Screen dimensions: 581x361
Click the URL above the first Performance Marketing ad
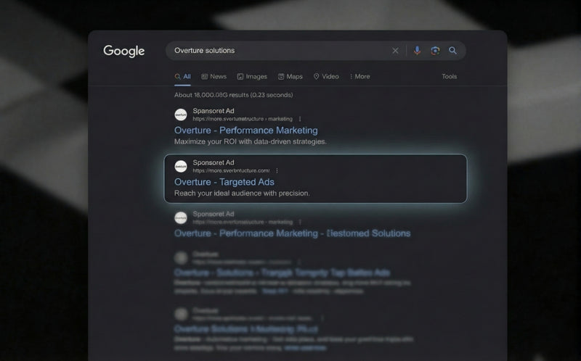[243, 119]
